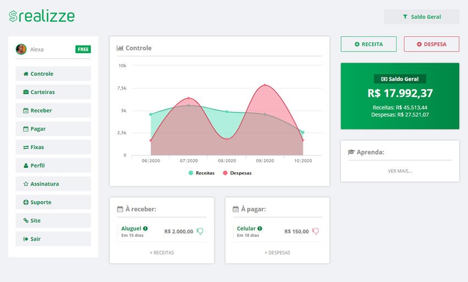Open the Controle menu item
Viewport: 468px width, 282px height.
coord(53,74)
